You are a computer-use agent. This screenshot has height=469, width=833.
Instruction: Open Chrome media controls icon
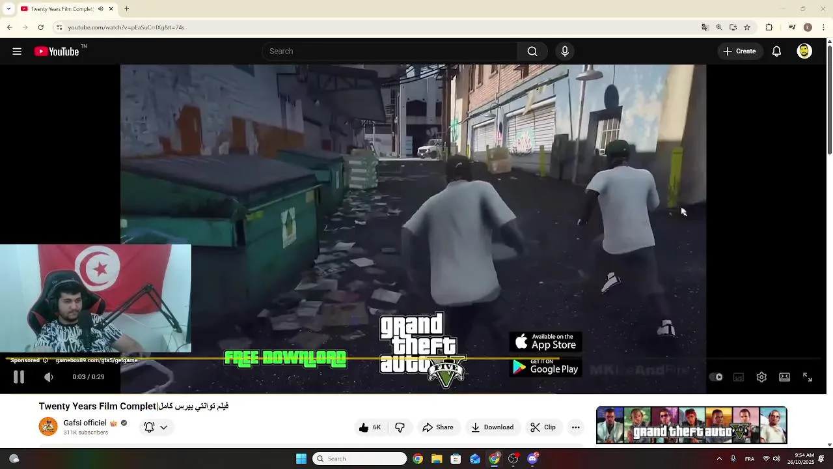pos(792,27)
